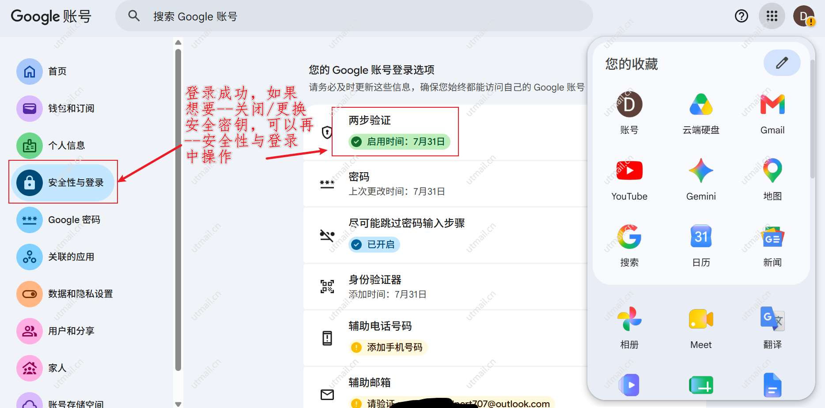Click the 家人 family icon
The image size is (825, 408).
30,368
